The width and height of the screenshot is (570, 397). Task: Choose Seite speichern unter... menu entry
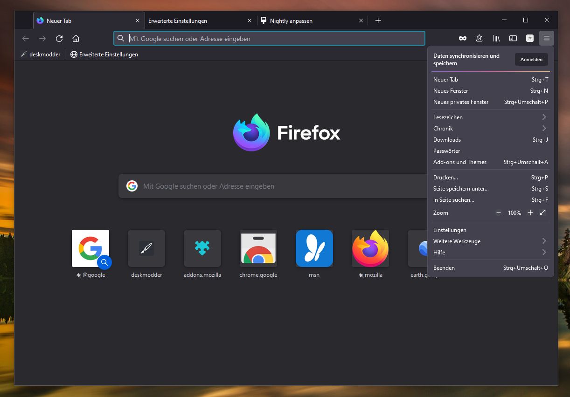point(490,189)
